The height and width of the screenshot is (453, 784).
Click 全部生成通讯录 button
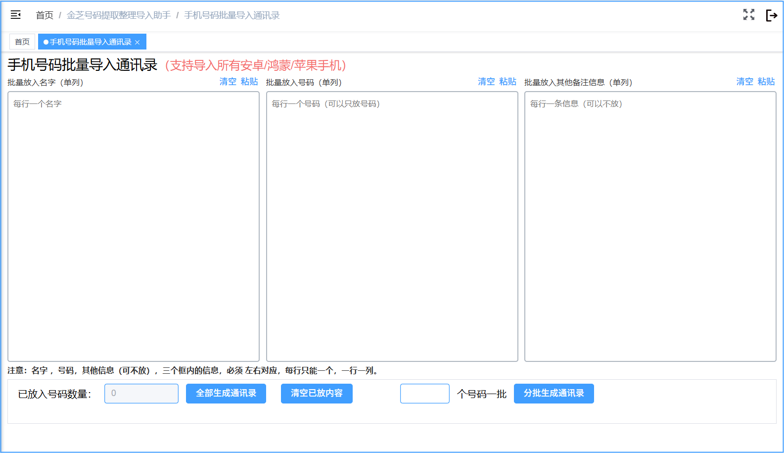pyautogui.click(x=226, y=394)
